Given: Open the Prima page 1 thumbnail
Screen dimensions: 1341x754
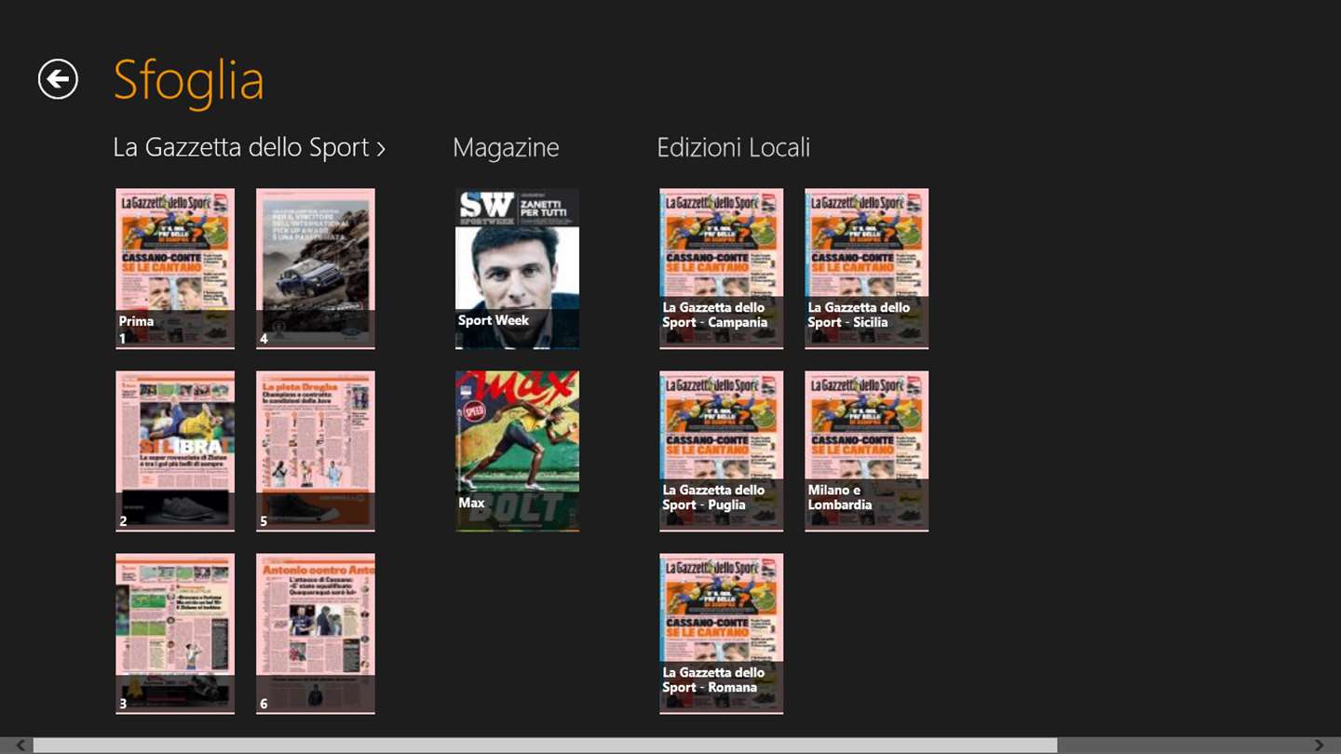Looking at the screenshot, I should pyautogui.click(x=175, y=268).
